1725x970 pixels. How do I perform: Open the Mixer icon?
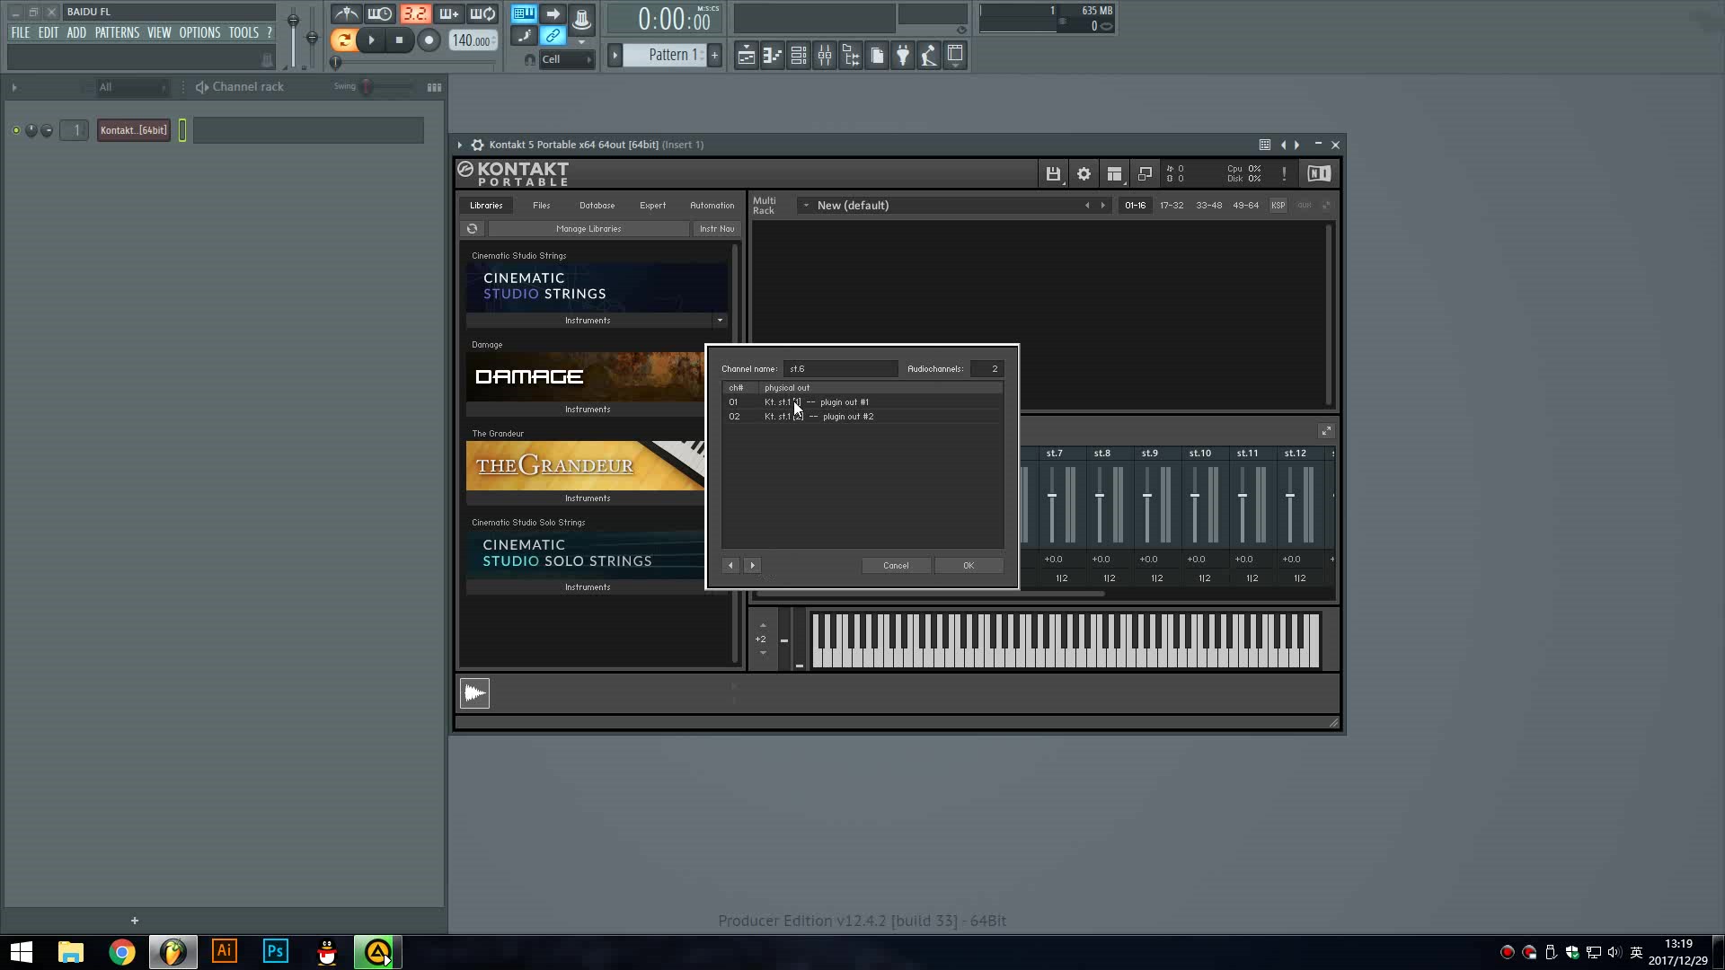pyautogui.click(x=824, y=56)
